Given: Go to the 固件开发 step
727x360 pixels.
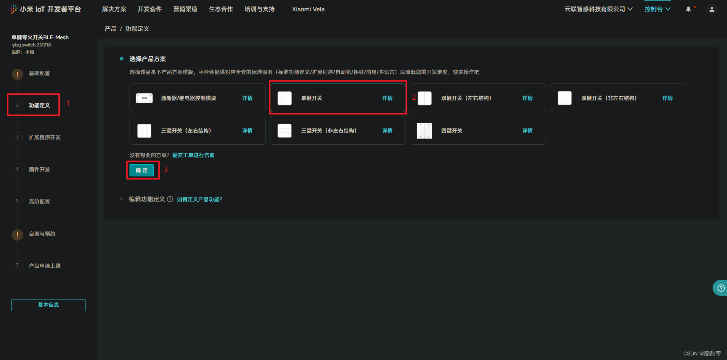Looking at the screenshot, I should click(x=39, y=170).
